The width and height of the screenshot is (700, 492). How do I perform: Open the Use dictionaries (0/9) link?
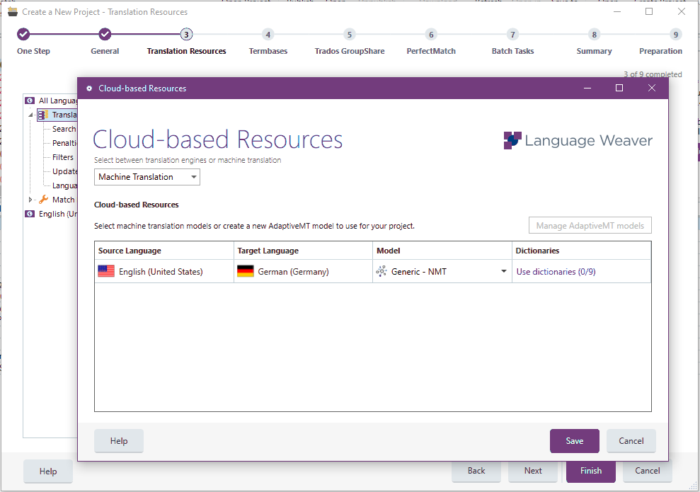point(556,271)
